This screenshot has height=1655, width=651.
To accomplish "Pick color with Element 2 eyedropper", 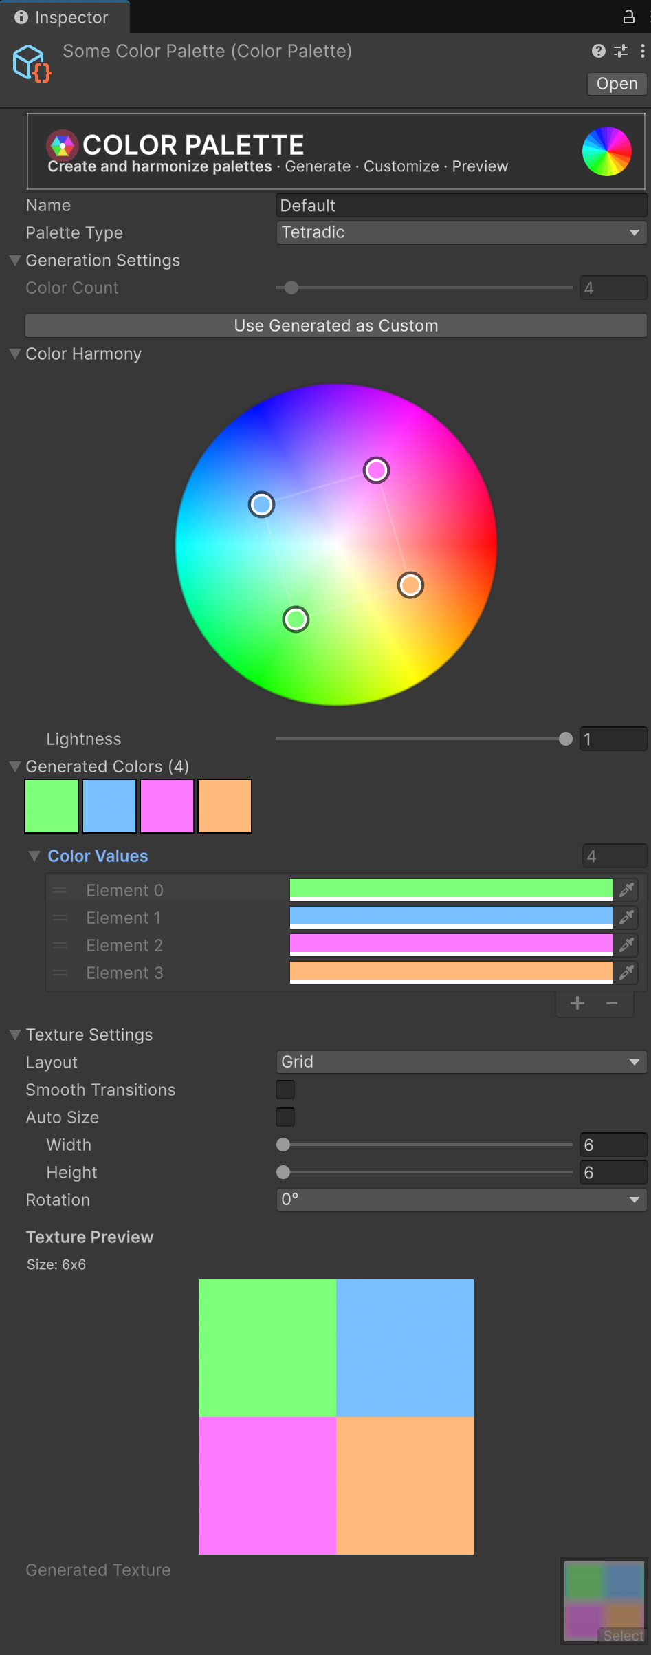I will pyautogui.click(x=626, y=945).
